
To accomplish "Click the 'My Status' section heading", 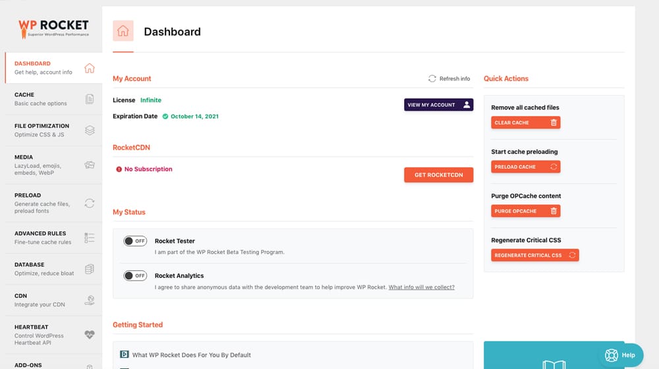I will click(129, 212).
